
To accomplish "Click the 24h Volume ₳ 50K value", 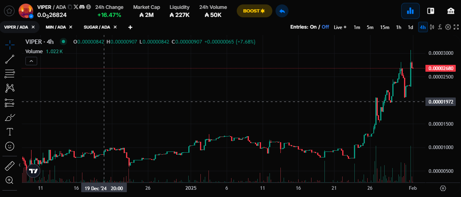I will [x=213, y=15].
